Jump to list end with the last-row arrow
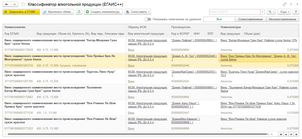The width and height of the screenshot is (302, 139). pos(296,134)
